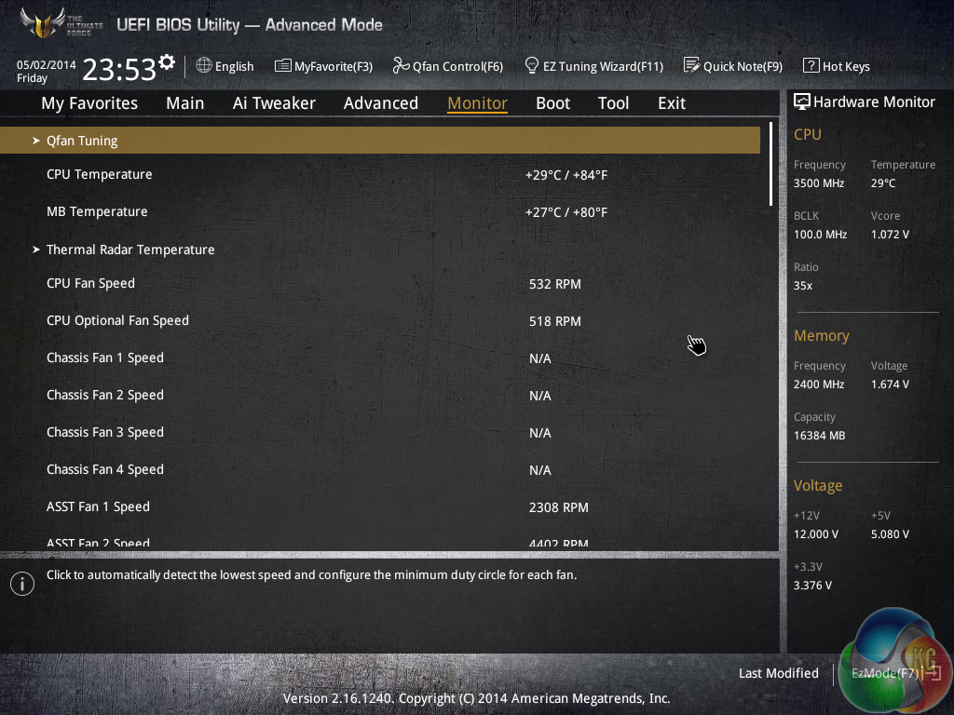The image size is (954, 715).
Task: Click the 3.376 V reading
Action: (812, 585)
